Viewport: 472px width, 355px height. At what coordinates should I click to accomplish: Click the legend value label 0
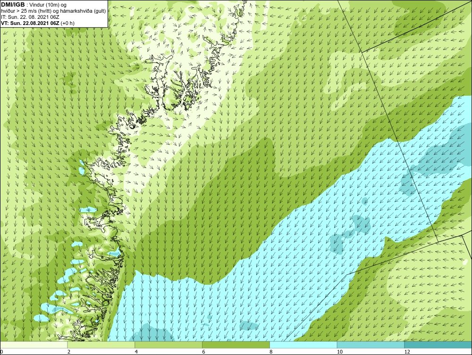(x=1, y=352)
